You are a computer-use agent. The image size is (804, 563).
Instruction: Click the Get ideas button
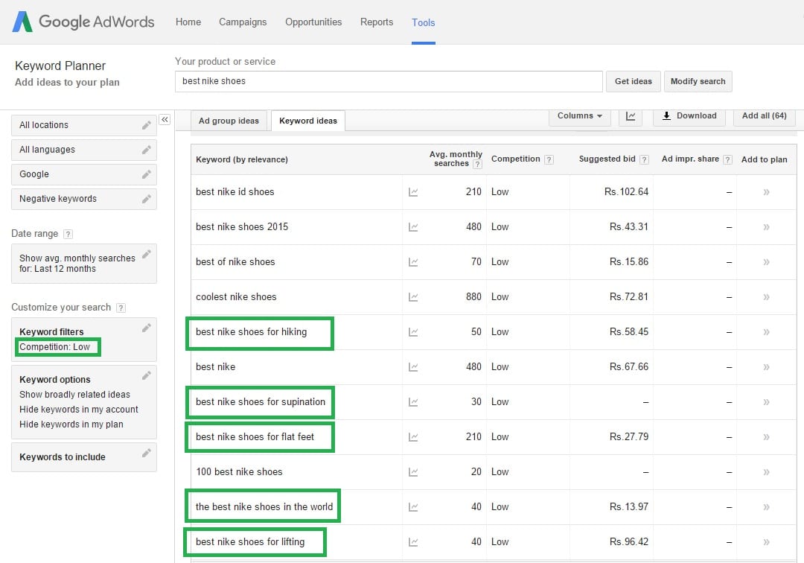point(633,81)
